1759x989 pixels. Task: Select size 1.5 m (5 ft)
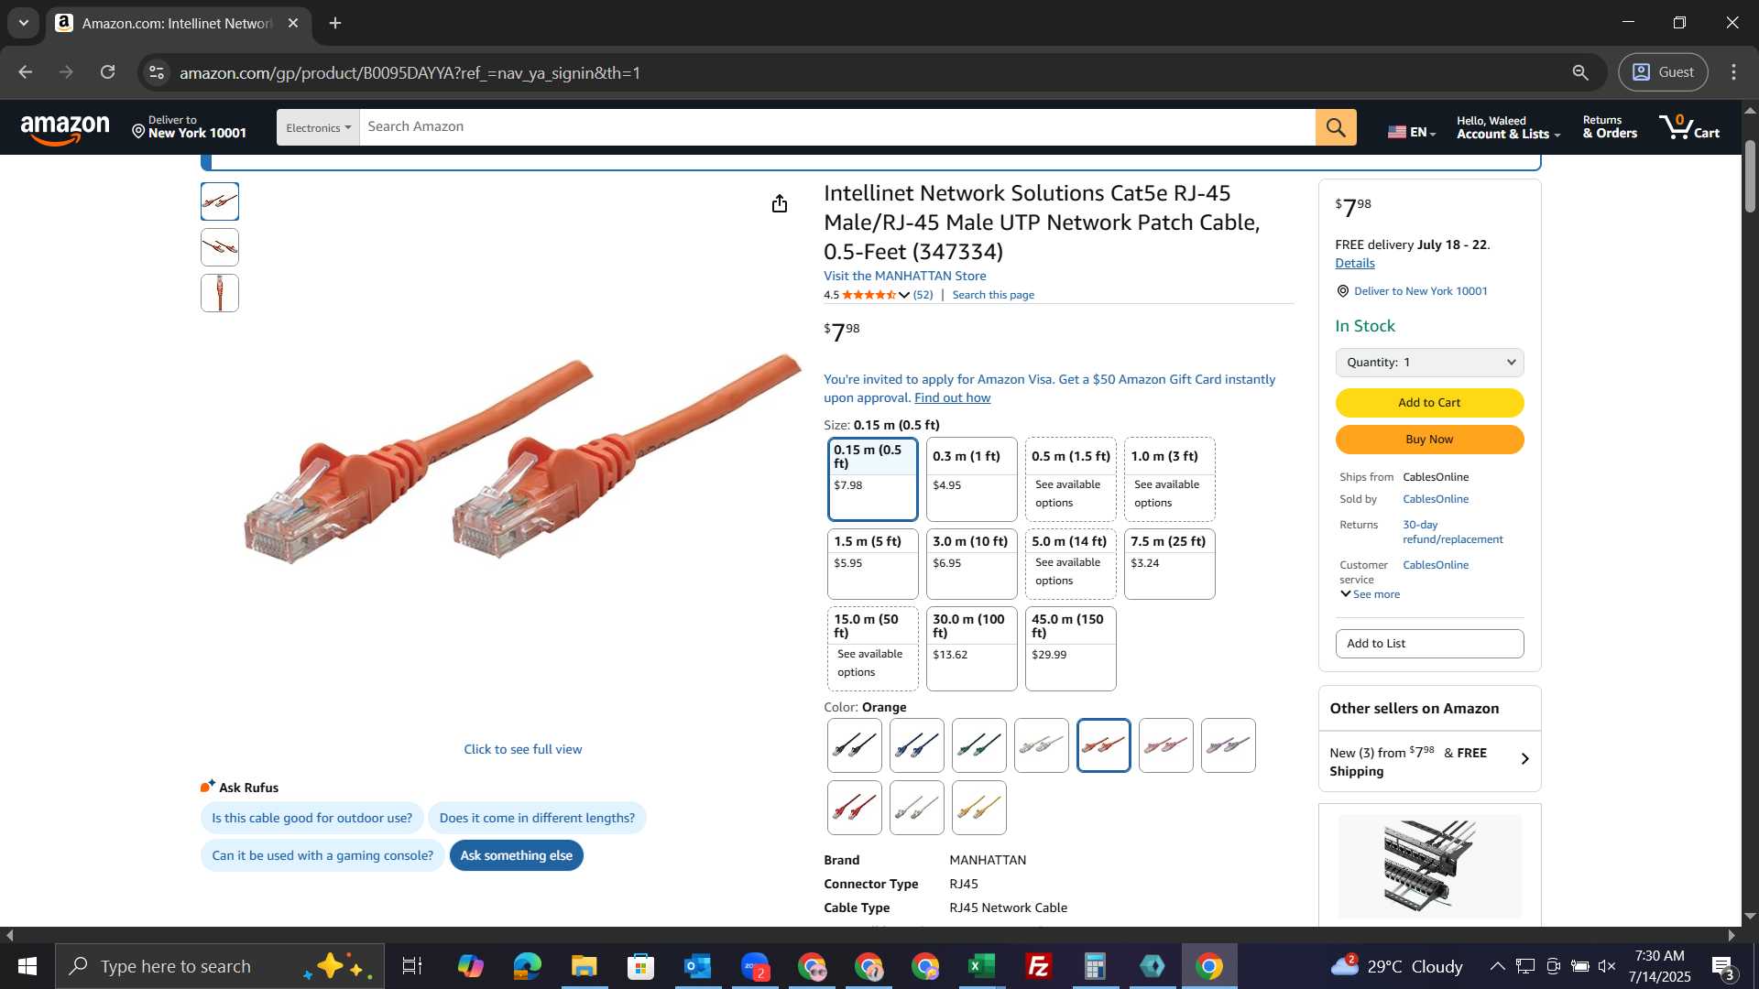click(x=872, y=564)
